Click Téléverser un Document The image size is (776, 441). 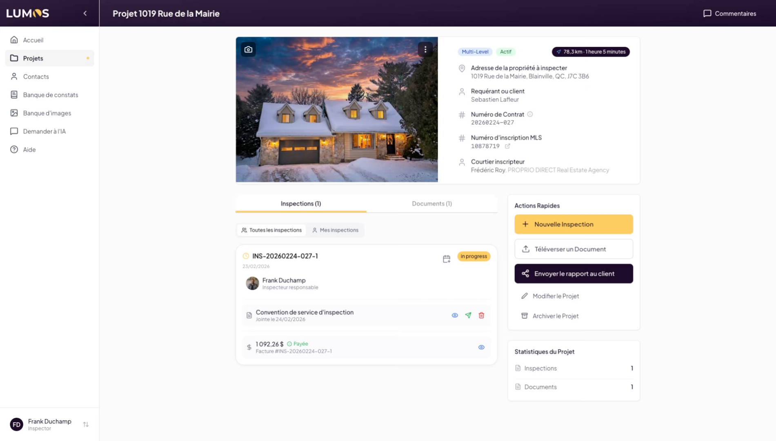[574, 249]
